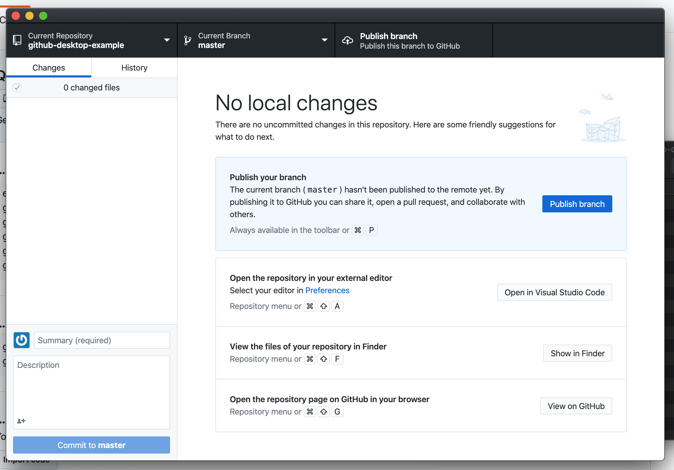Click the yellow minimize window button
The width and height of the screenshot is (674, 470).
pyautogui.click(x=29, y=16)
